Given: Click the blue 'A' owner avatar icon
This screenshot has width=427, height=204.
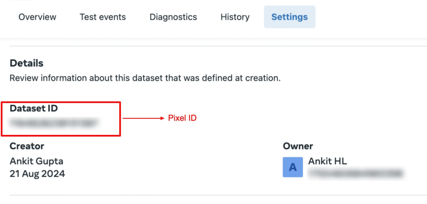Looking at the screenshot, I should [293, 167].
